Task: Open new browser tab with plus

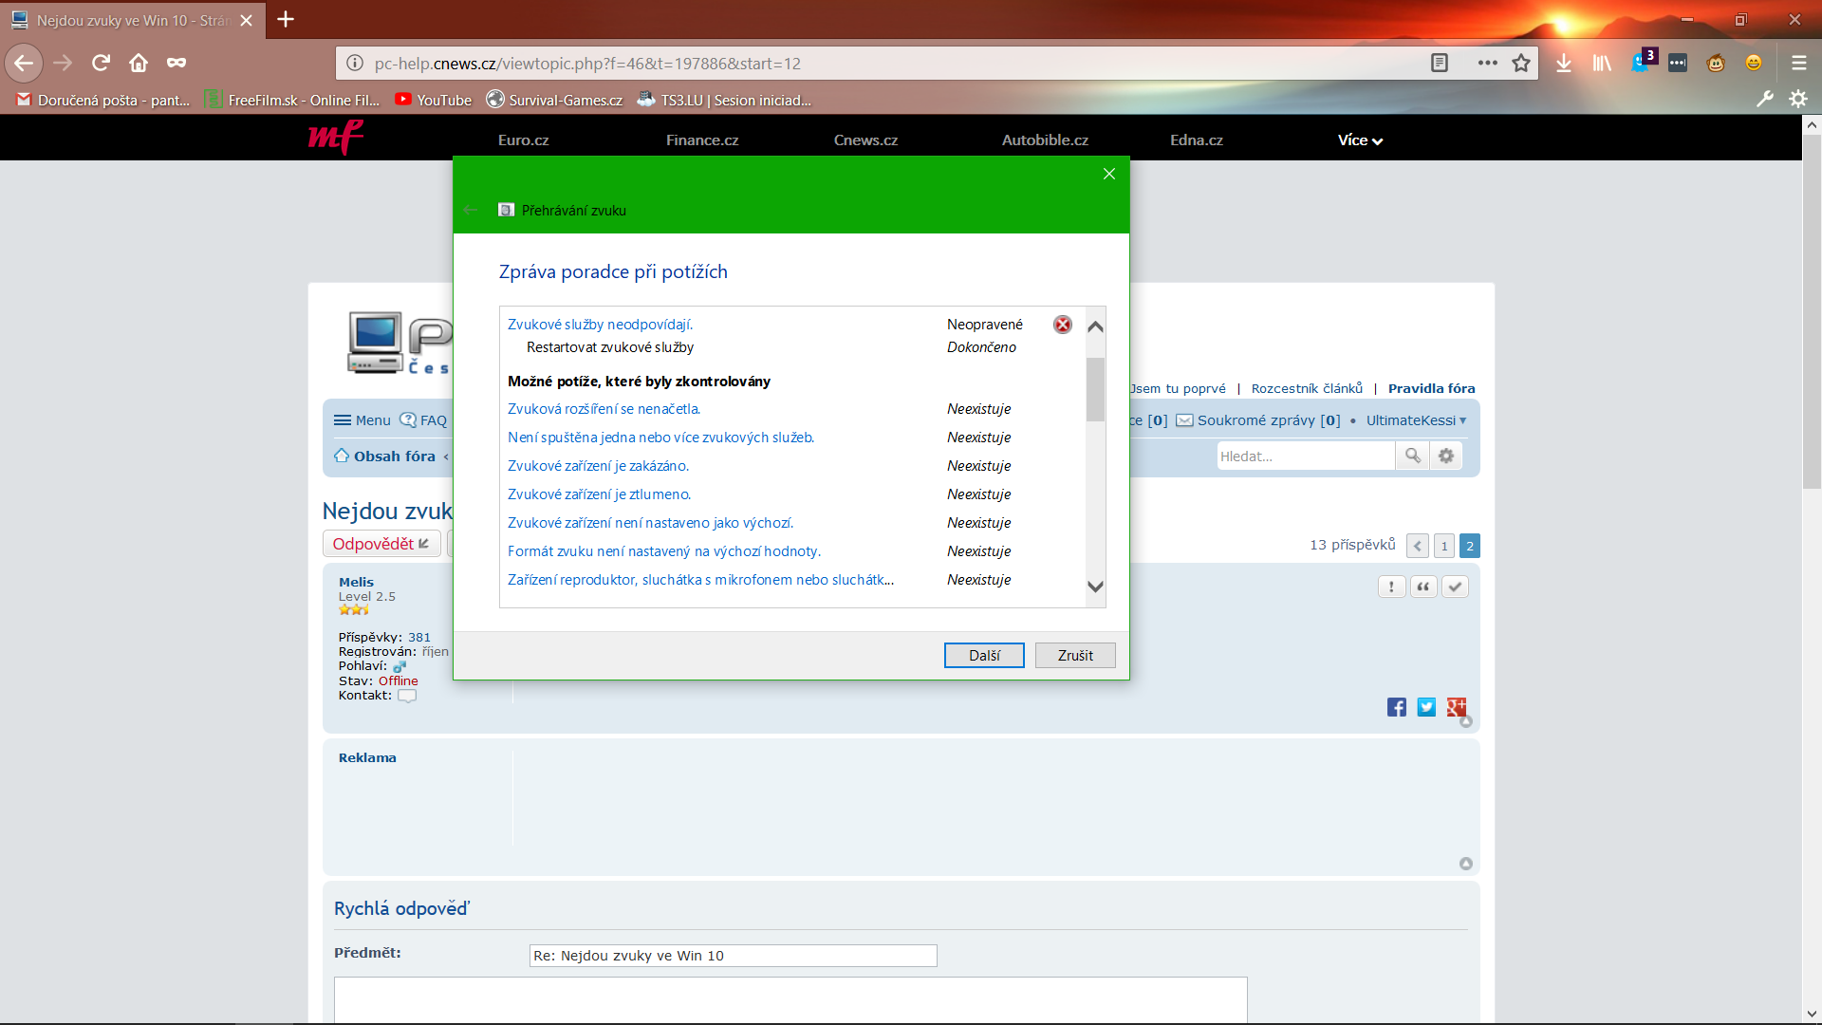Action: click(286, 19)
